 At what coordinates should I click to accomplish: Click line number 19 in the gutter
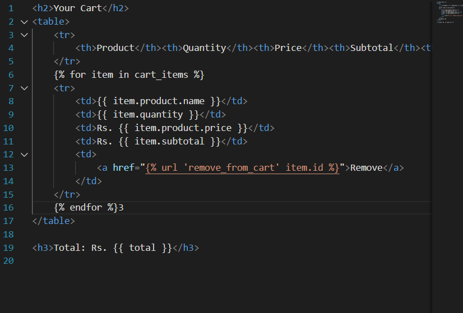tap(8, 247)
